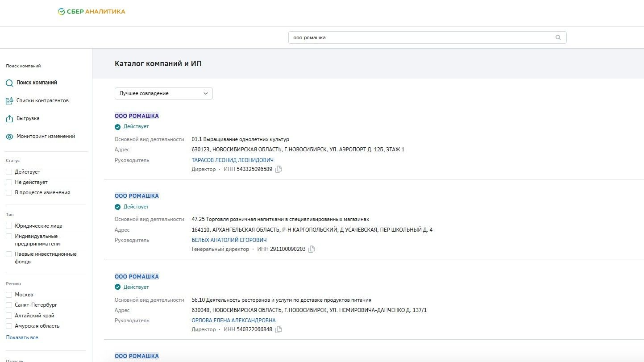Screen dimensions: 644x362
Task: Copy ИНН 543325096589 with copy icon
Action: (279, 169)
